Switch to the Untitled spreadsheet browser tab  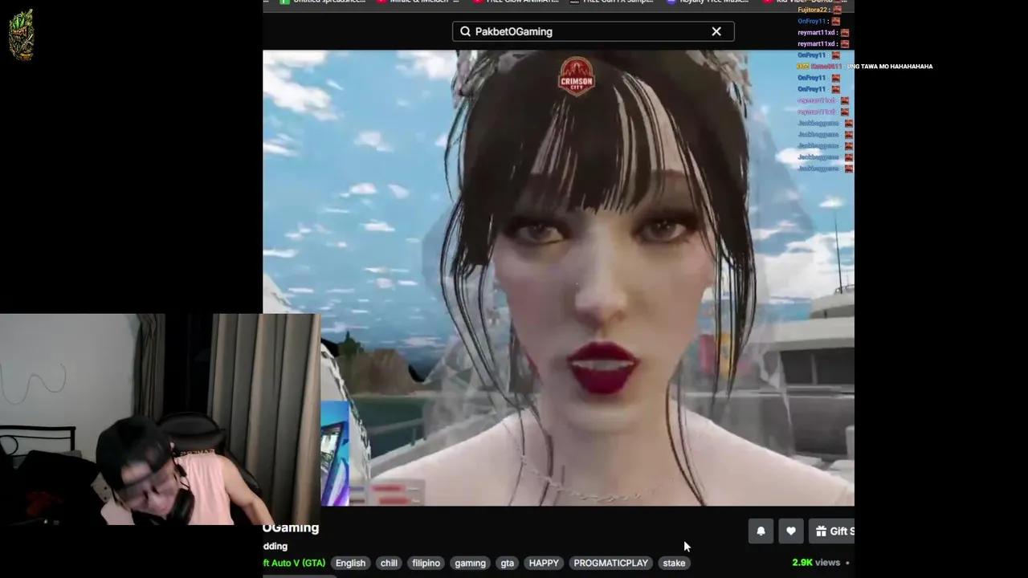[x=323, y=2]
